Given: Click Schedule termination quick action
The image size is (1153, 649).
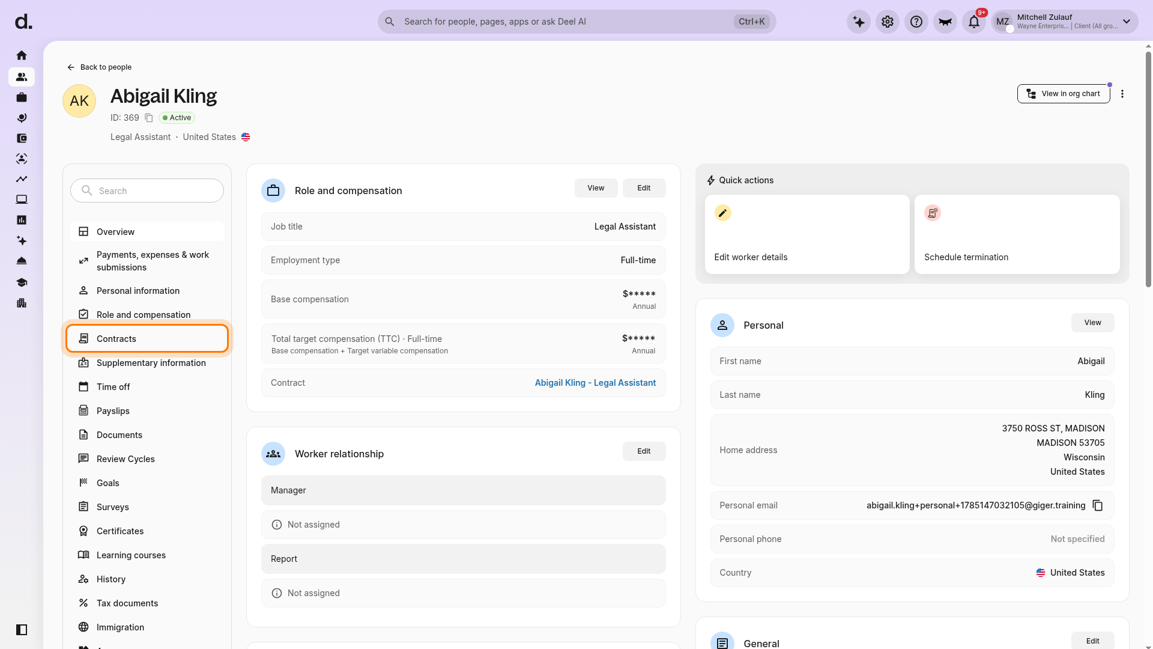Looking at the screenshot, I should tap(1017, 234).
